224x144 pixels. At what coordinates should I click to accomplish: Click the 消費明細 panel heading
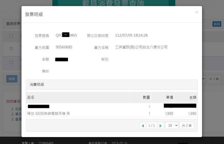(36, 85)
